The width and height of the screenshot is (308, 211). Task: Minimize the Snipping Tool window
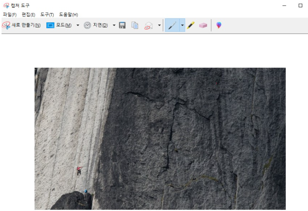pos(284,5)
